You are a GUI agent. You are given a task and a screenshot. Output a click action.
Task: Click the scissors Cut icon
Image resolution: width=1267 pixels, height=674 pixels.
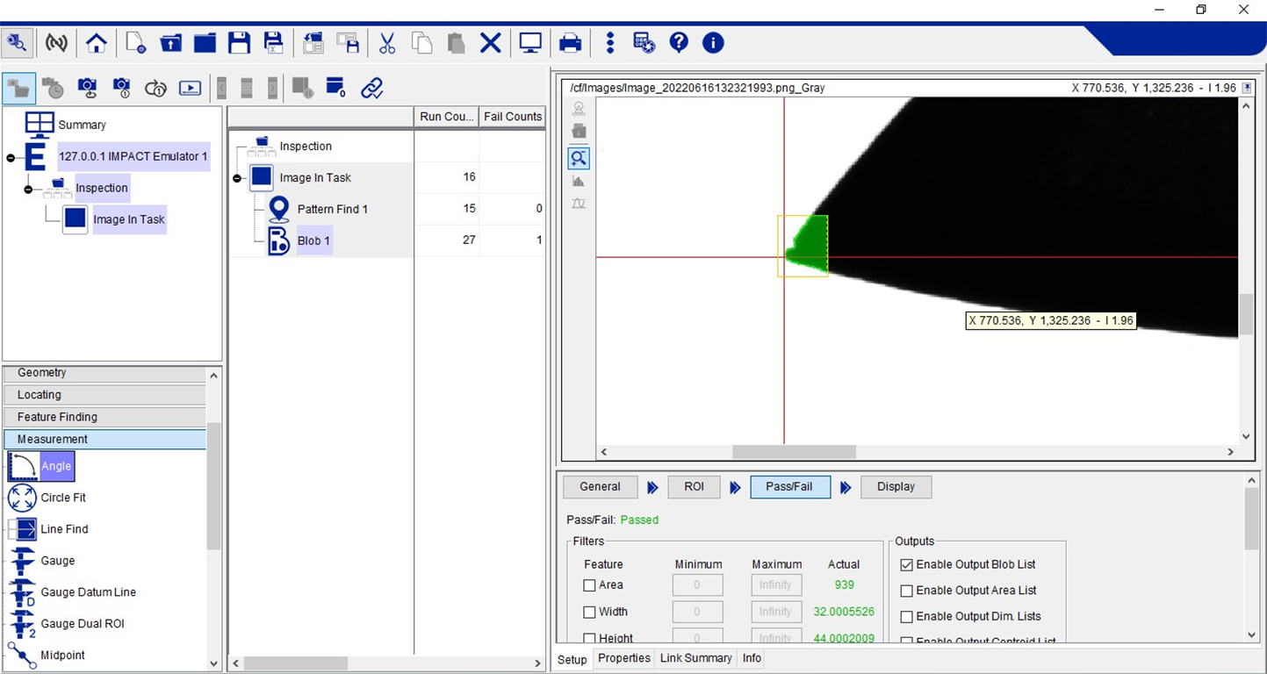[x=387, y=43]
